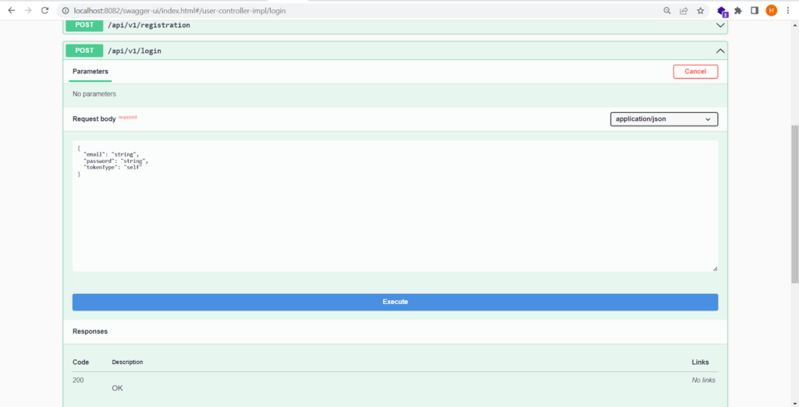Click the POST badge for login

tap(84, 51)
